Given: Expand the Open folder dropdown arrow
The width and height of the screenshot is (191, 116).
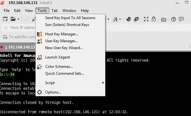Looking at the screenshot, I should (18, 19).
